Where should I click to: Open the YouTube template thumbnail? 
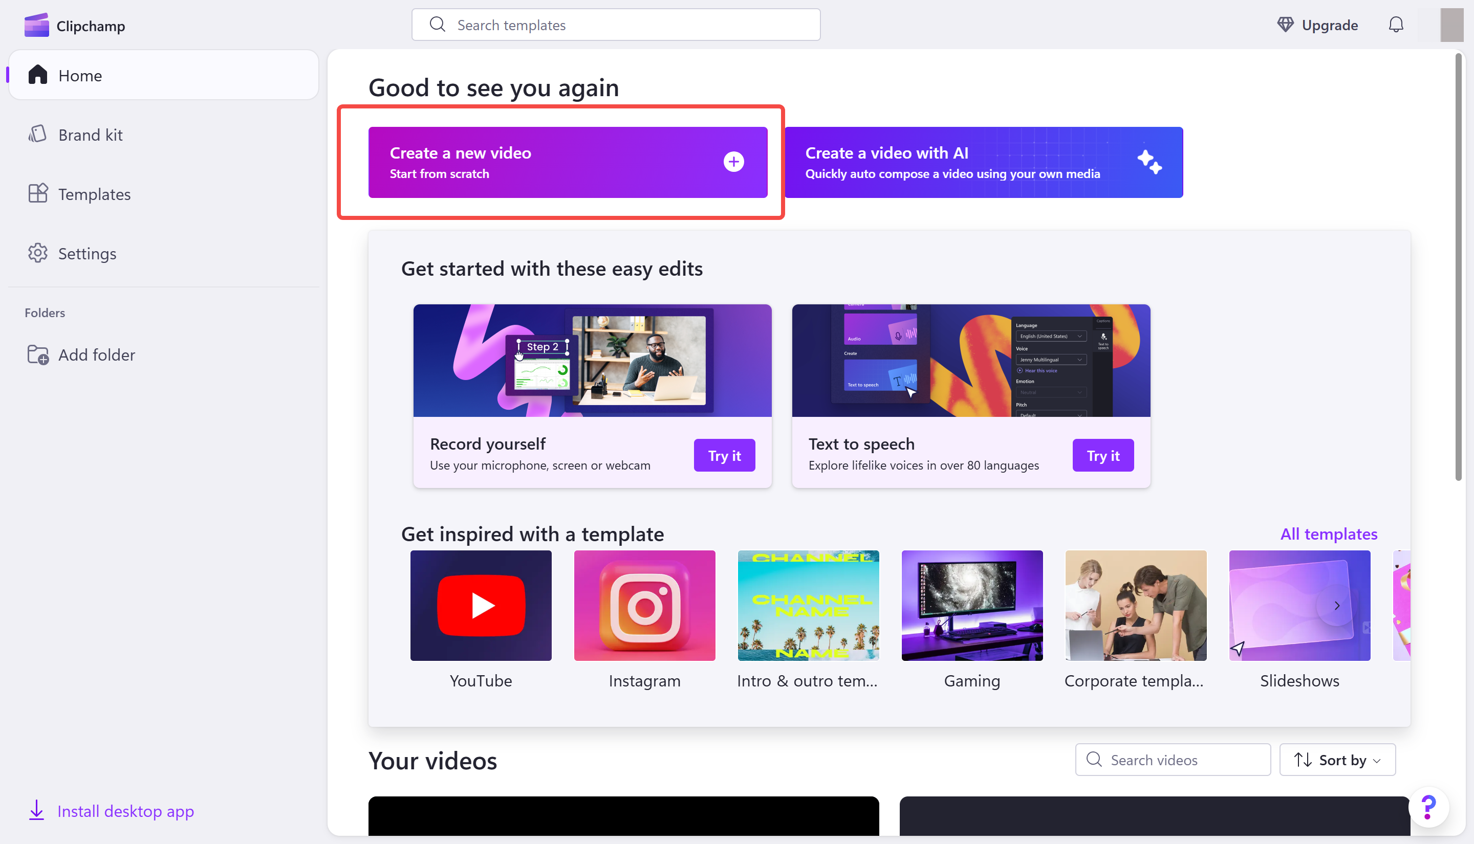click(x=481, y=606)
